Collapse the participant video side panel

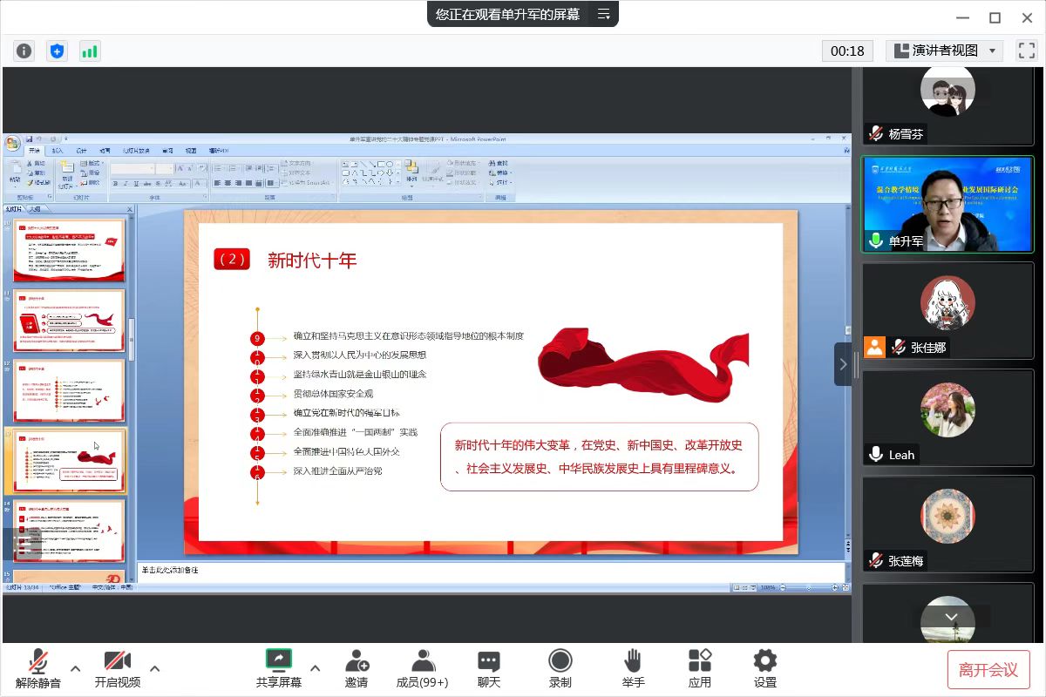[843, 364]
